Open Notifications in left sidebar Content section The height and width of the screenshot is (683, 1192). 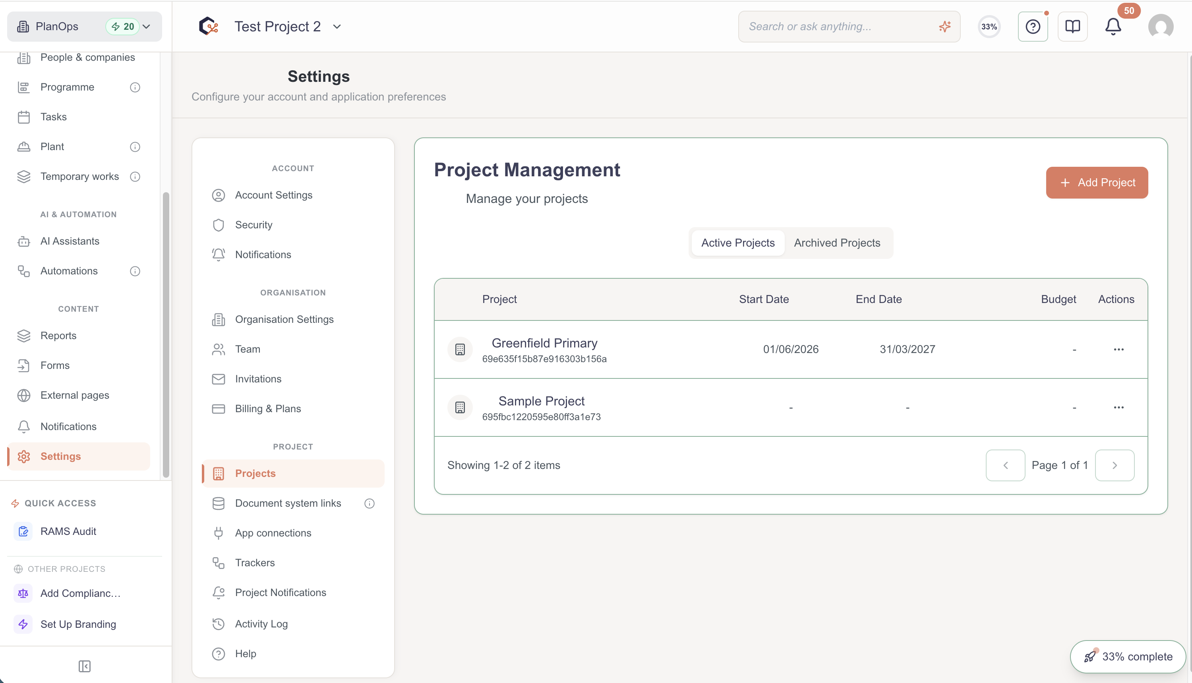point(79,426)
